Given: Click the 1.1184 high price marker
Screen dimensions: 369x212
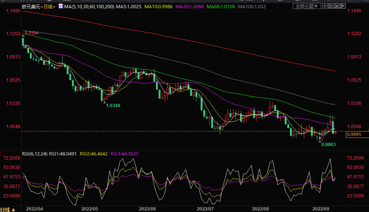Looking at the screenshot, I should pyautogui.click(x=32, y=33).
